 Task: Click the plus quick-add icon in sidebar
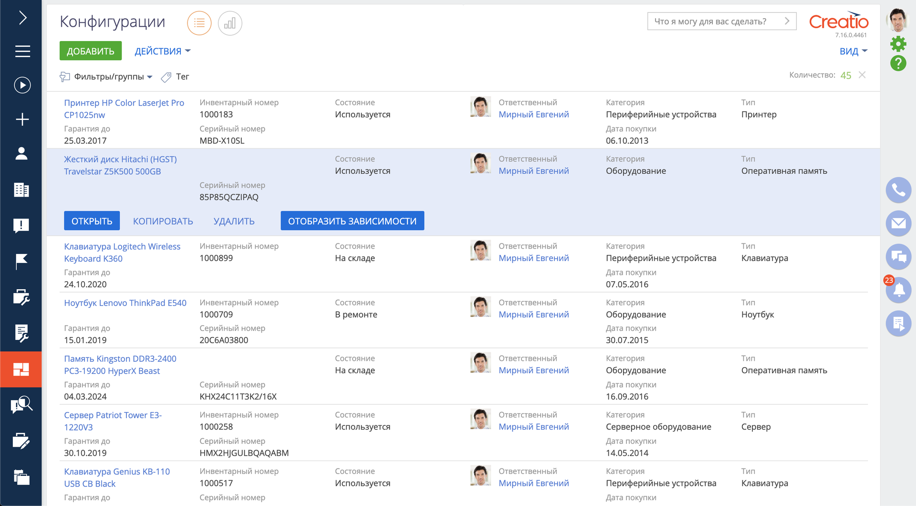pyautogui.click(x=22, y=119)
